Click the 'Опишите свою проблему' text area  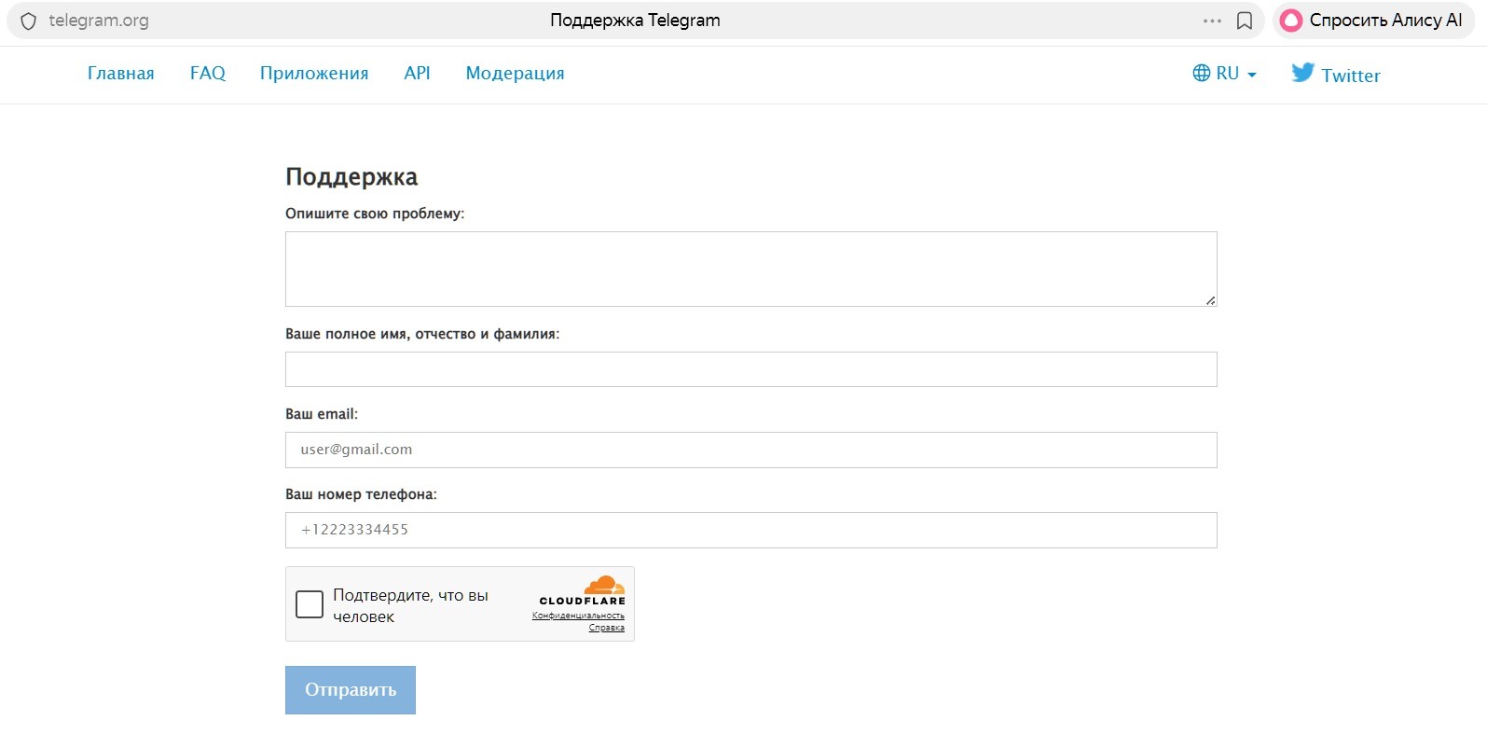click(x=750, y=269)
